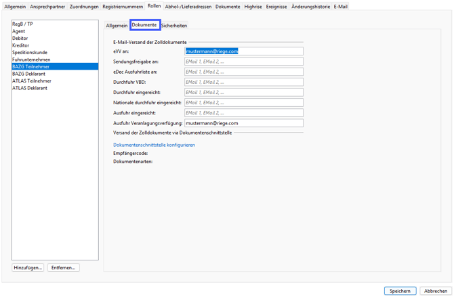Cancel via the Abbrechen button
The height and width of the screenshot is (297, 454).
[436, 291]
